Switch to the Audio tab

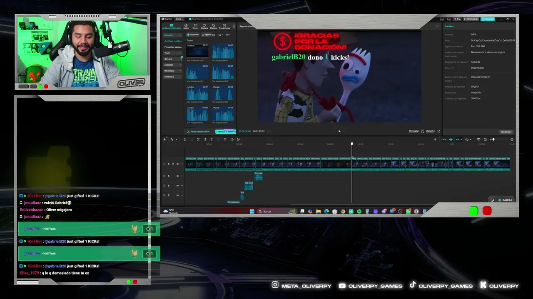coord(186,27)
